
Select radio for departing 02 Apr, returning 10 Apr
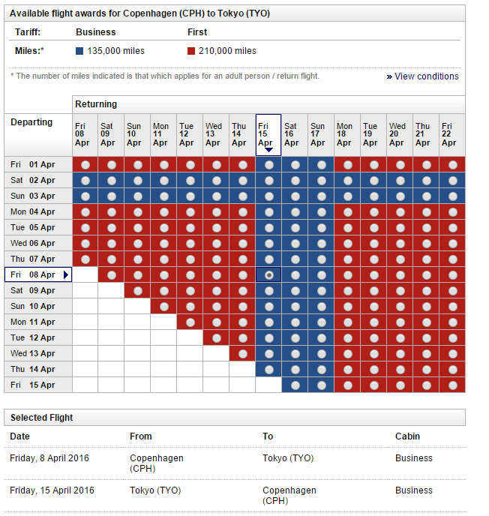pyautogui.click(x=138, y=181)
